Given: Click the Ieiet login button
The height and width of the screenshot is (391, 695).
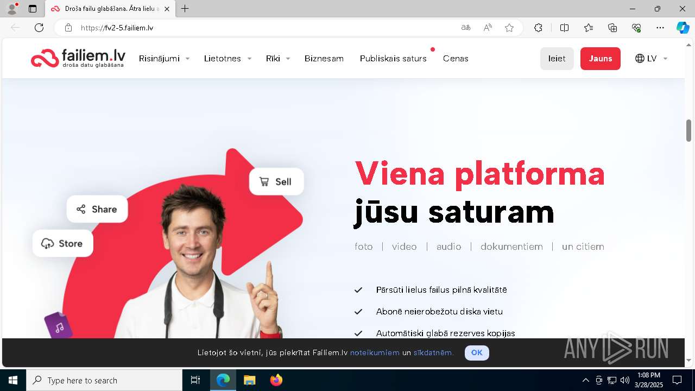Looking at the screenshot, I should pyautogui.click(x=557, y=59).
